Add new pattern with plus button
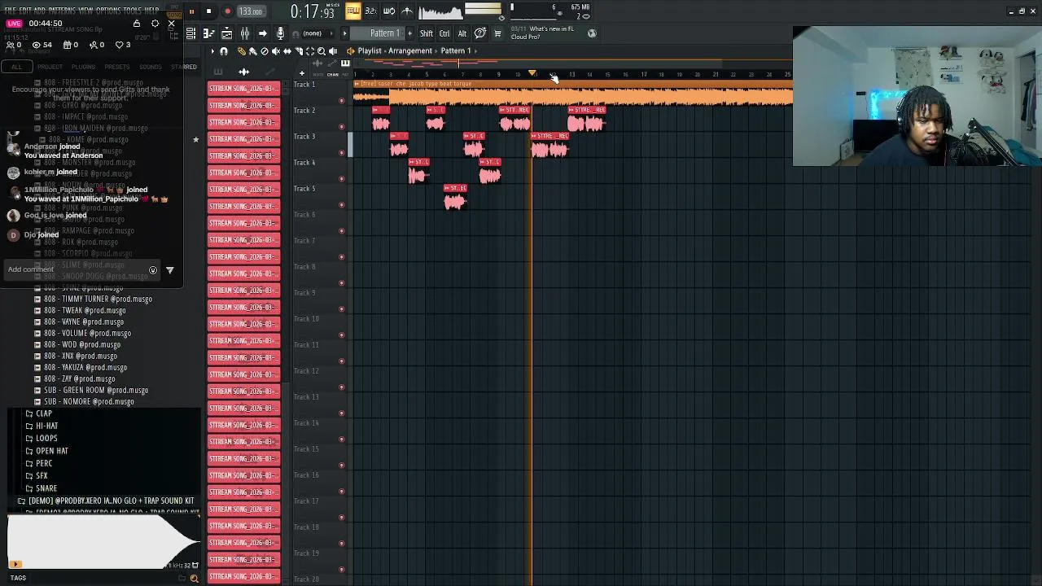The image size is (1042, 586). (409, 33)
